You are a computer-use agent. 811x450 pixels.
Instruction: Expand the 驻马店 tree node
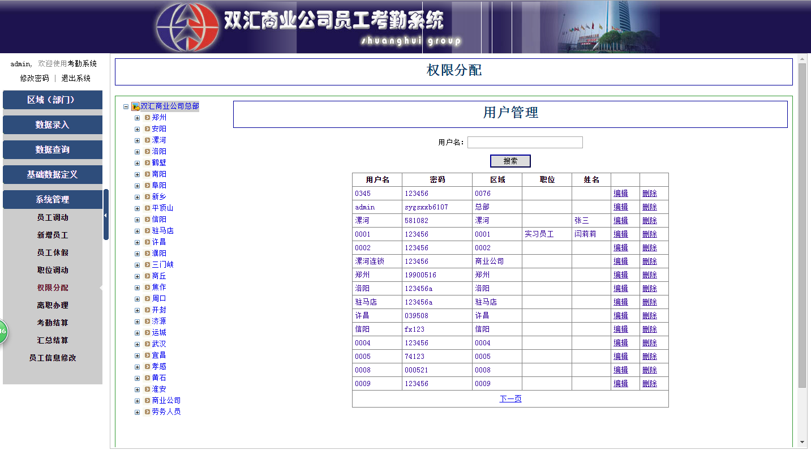click(137, 231)
